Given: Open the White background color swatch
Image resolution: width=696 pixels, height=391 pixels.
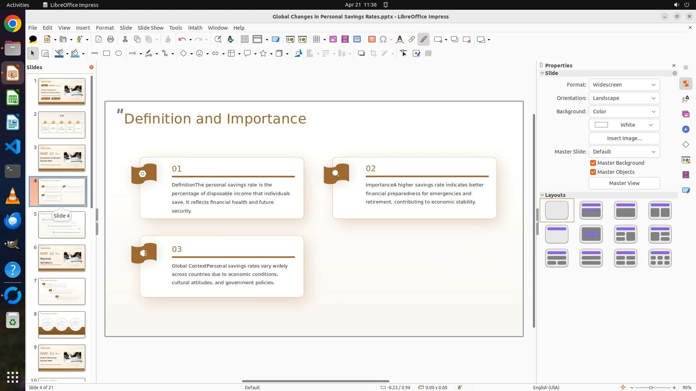Looking at the screenshot, I should click(624, 125).
